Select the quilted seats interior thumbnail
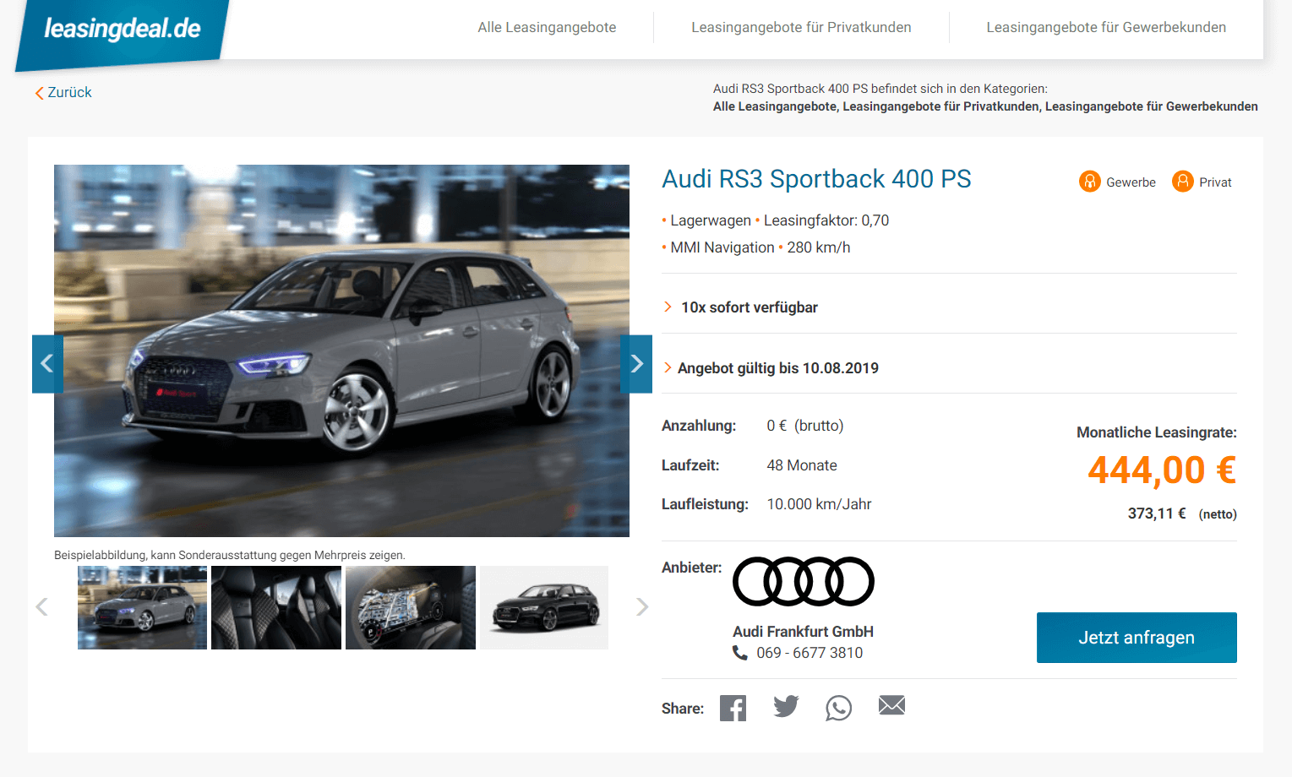The image size is (1292, 777). click(x=276, y=607)
